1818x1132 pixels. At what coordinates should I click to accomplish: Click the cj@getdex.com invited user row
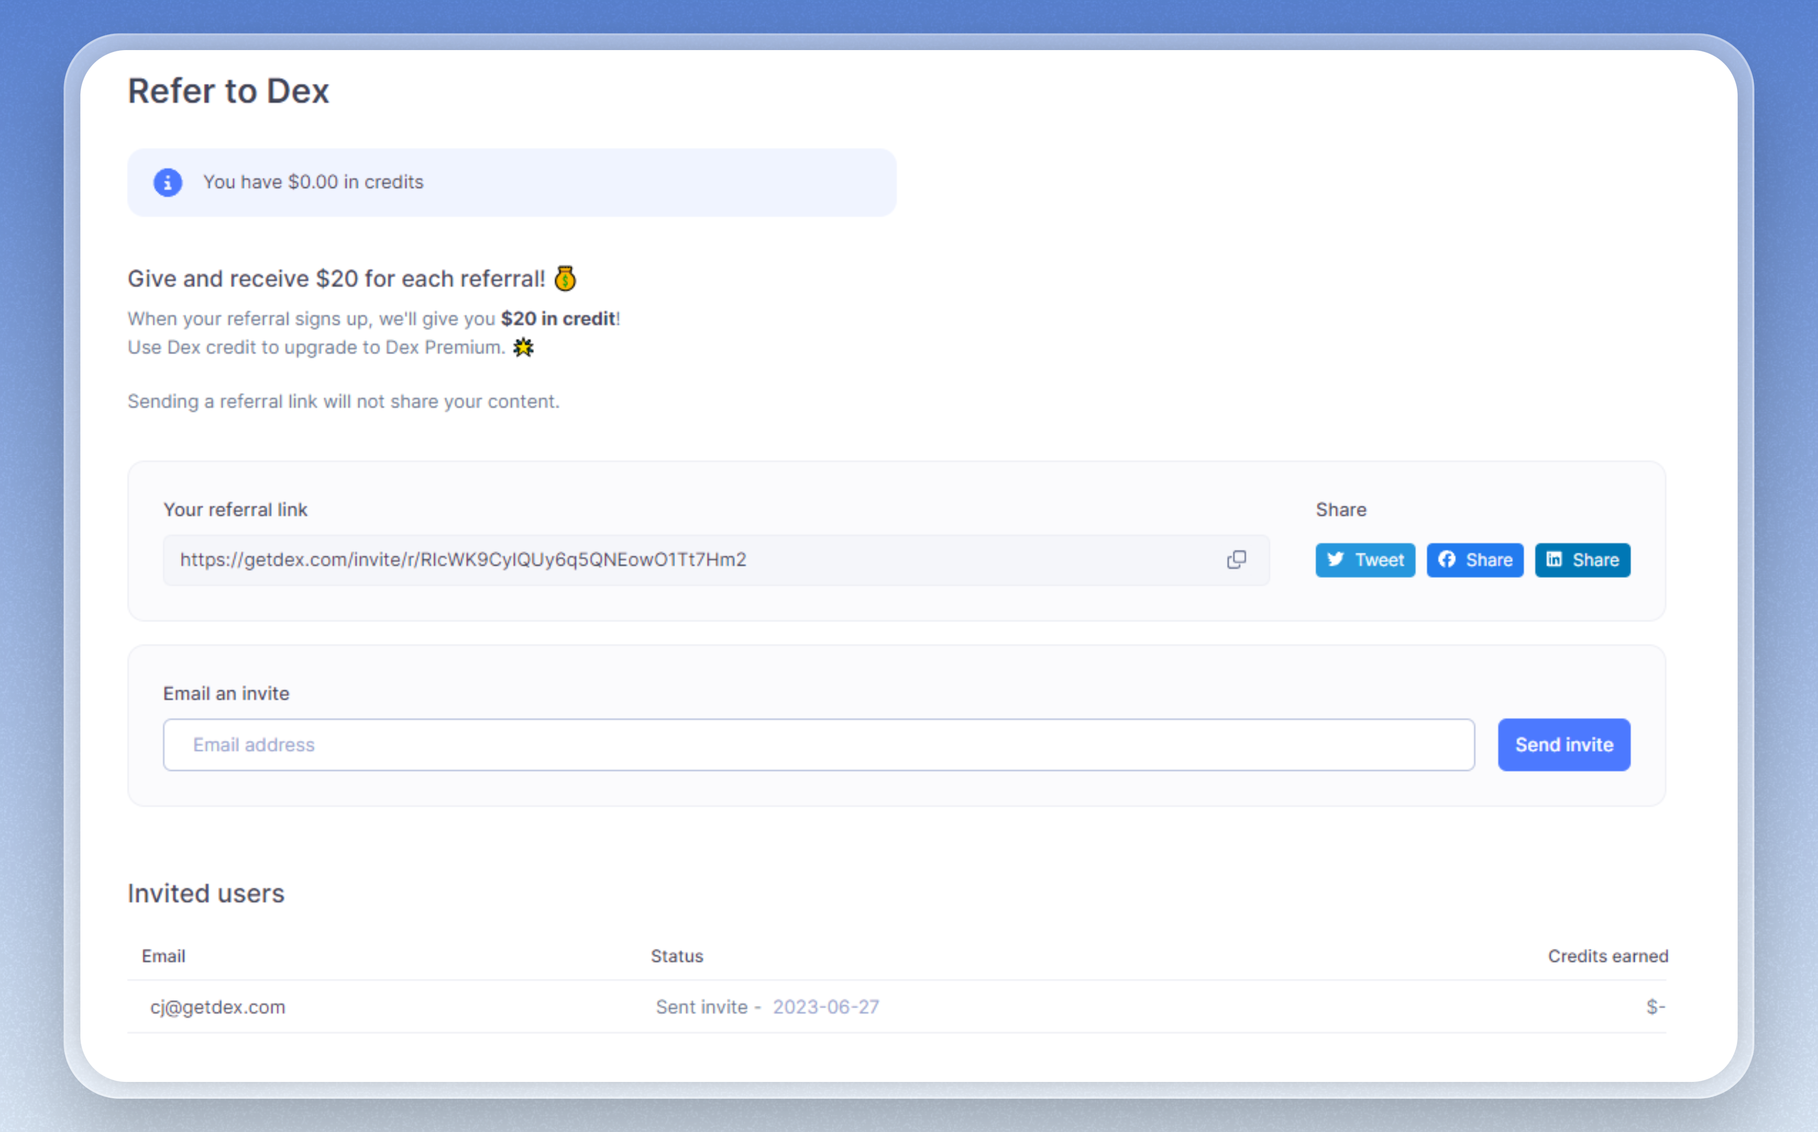point(218,1007)
